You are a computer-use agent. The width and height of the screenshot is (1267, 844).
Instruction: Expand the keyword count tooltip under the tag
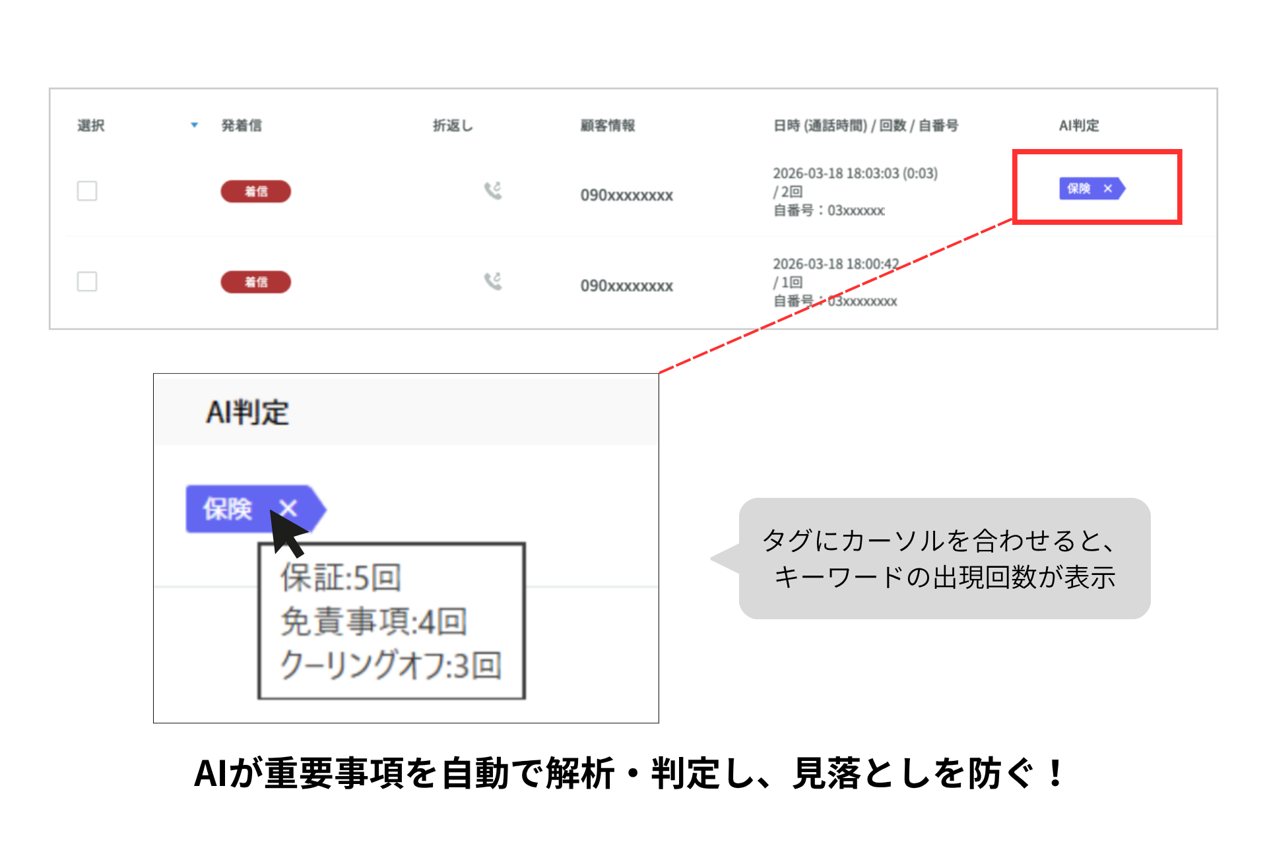[x=389, y=620]
